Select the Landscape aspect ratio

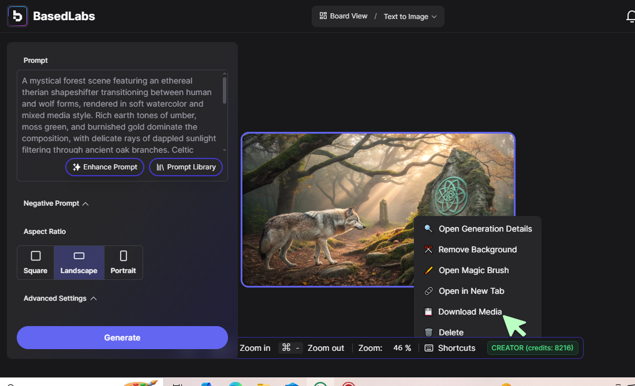79,263
